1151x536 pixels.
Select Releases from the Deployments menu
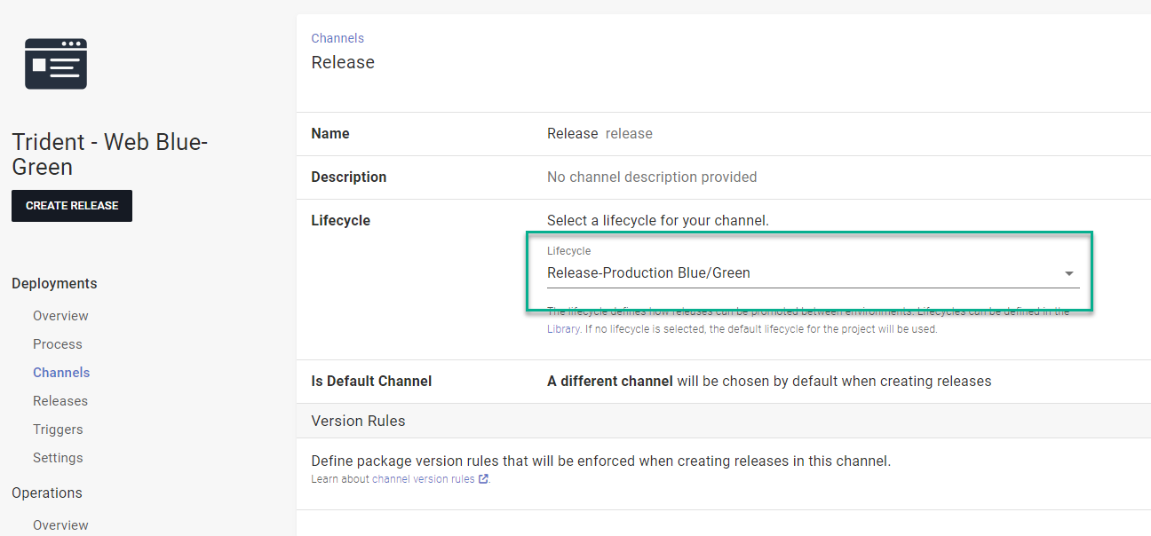tap(60, 400)
